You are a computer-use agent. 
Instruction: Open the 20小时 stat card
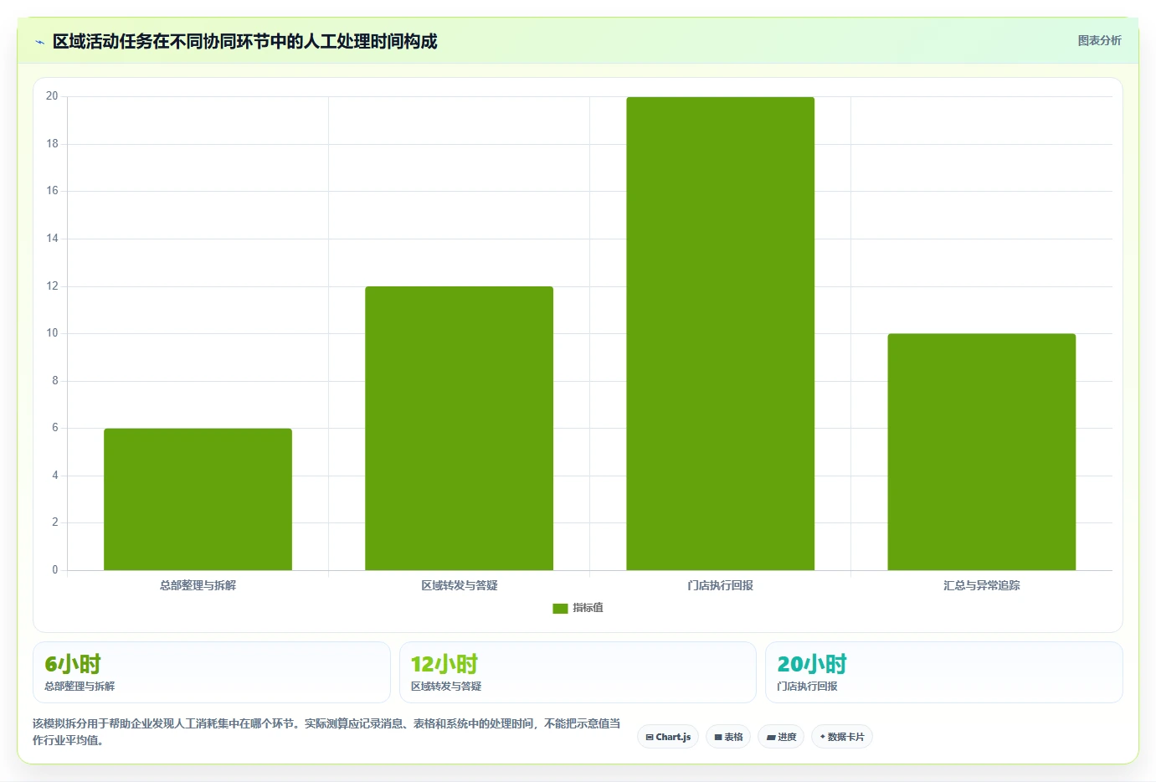(x=943, y=672)
